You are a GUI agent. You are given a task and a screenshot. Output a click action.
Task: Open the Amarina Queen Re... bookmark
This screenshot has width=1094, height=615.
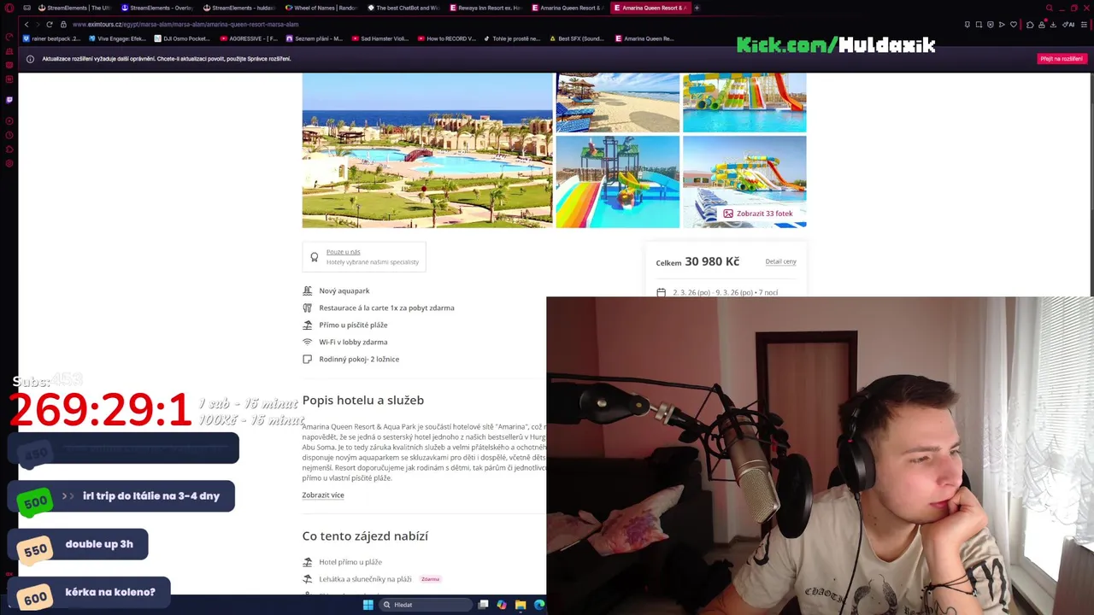[x=644, y=38]
